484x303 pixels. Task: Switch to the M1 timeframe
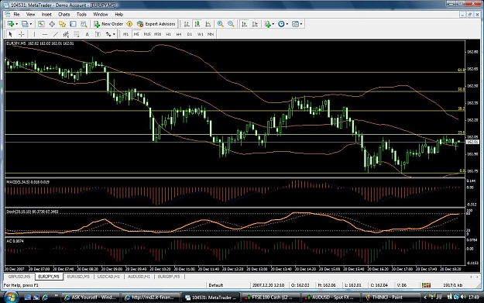(125, 34)
